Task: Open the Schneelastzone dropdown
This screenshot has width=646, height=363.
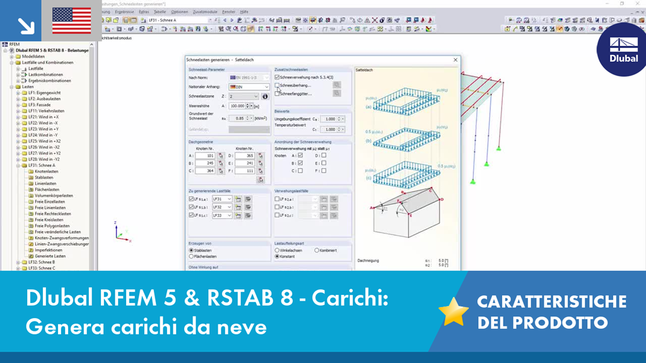Action: click(244, 96)
